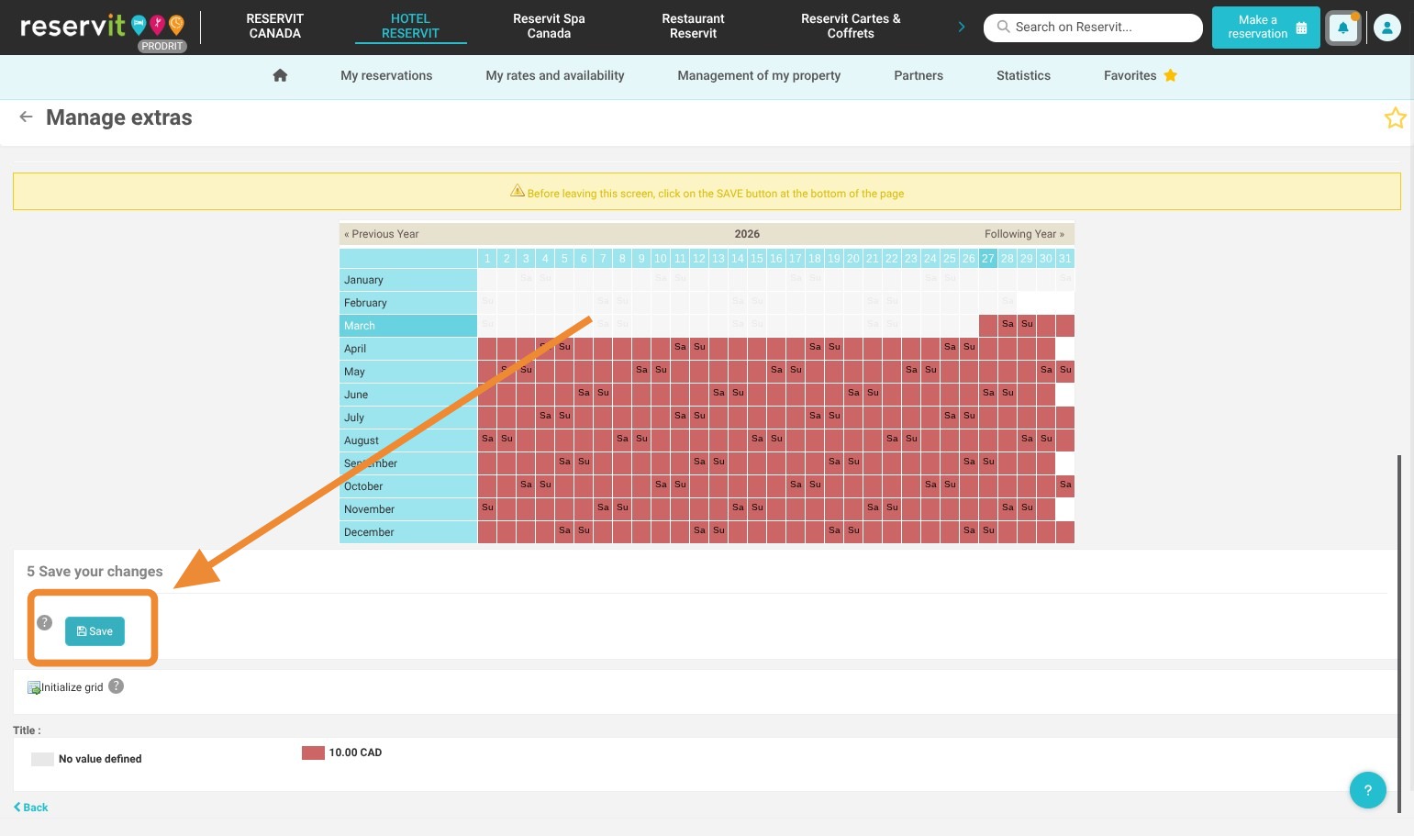Expand more properties with the top-bar chevron
This screenshot has width=1414, height=836.
[x=961, y=27]
